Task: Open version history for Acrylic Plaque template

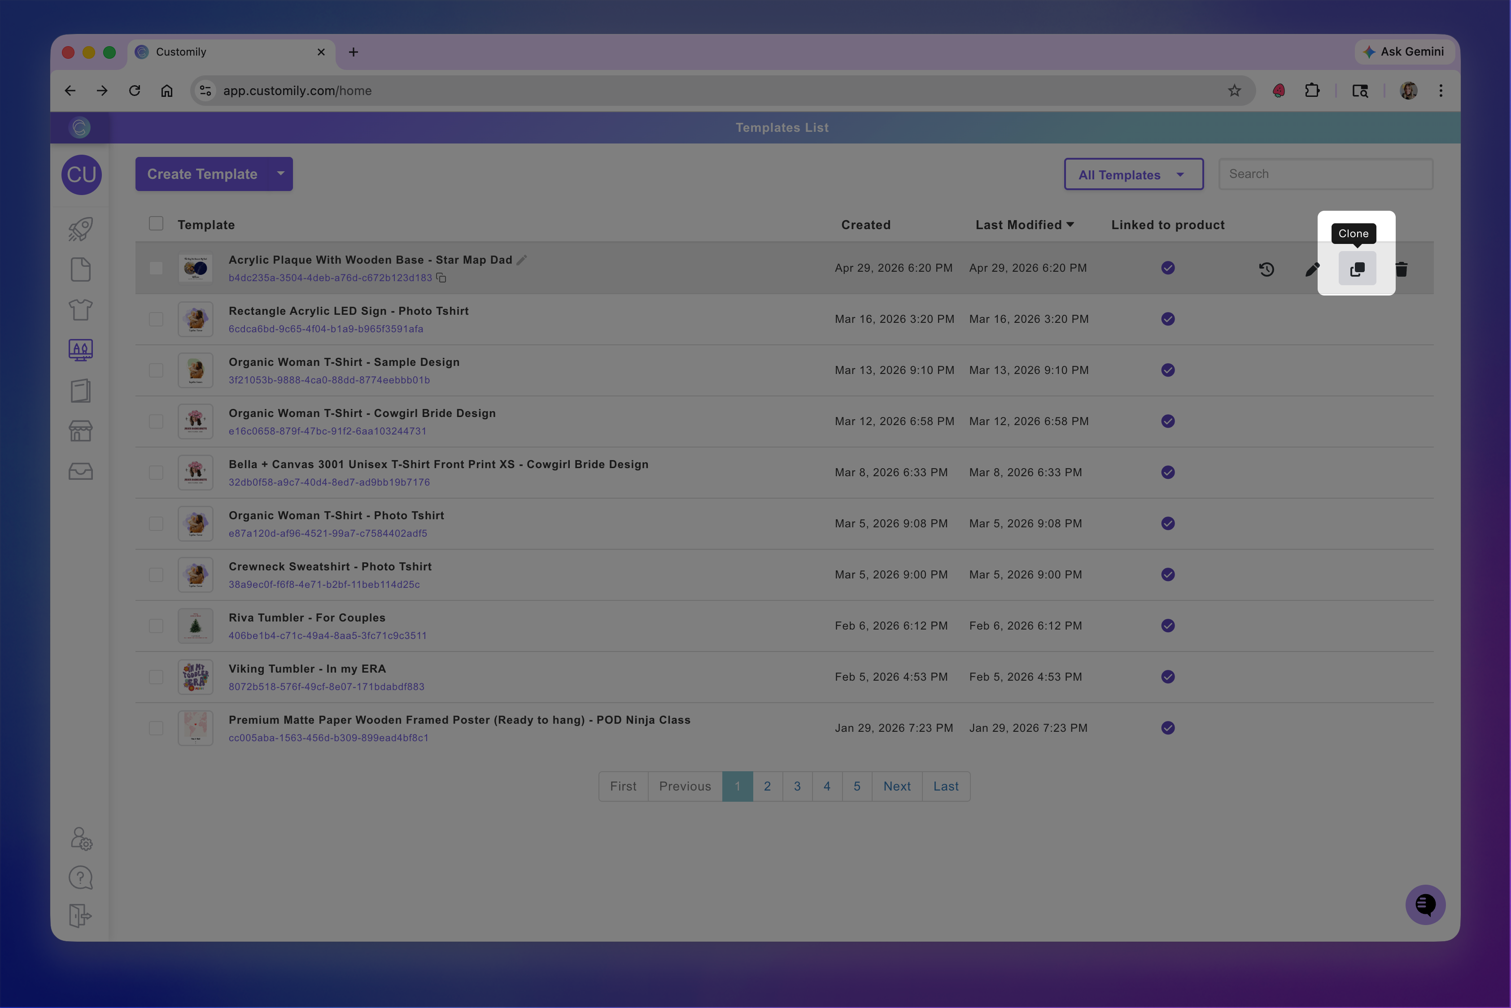Action: pos(1266,269)
